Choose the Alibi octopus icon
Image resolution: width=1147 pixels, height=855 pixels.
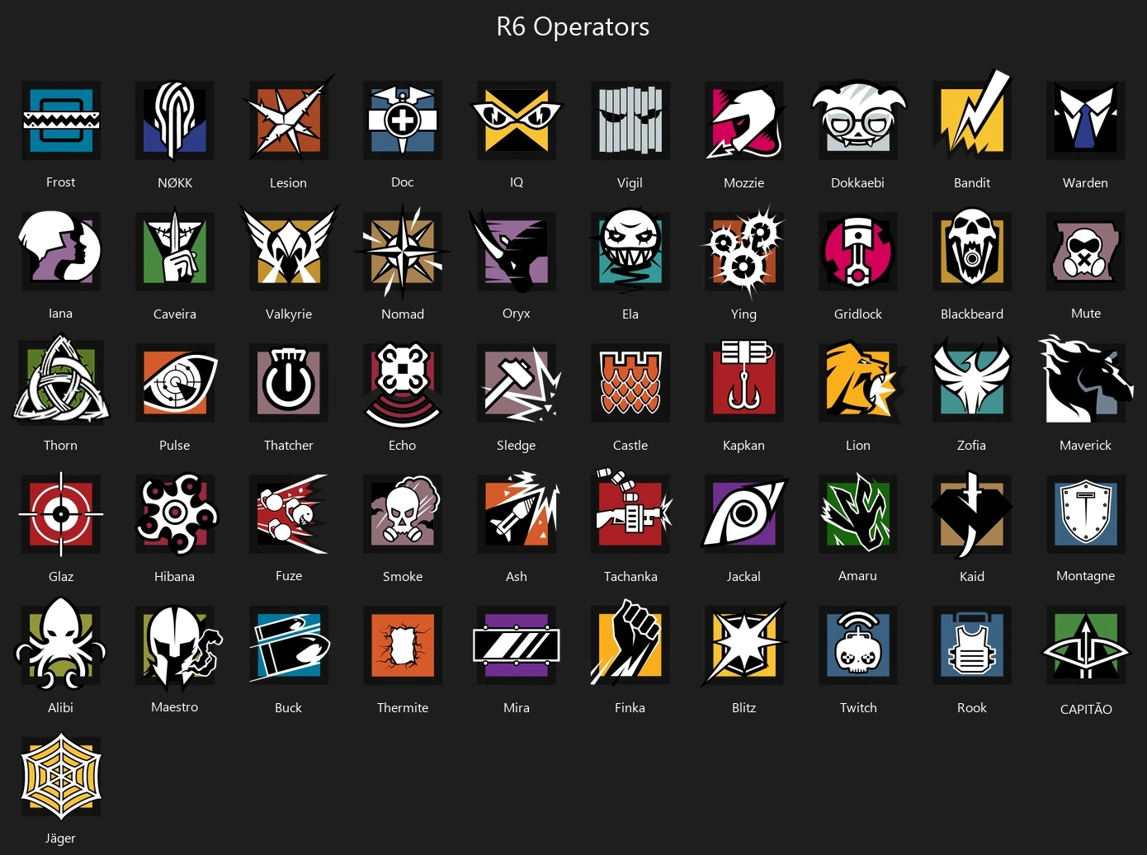[61, 645]
